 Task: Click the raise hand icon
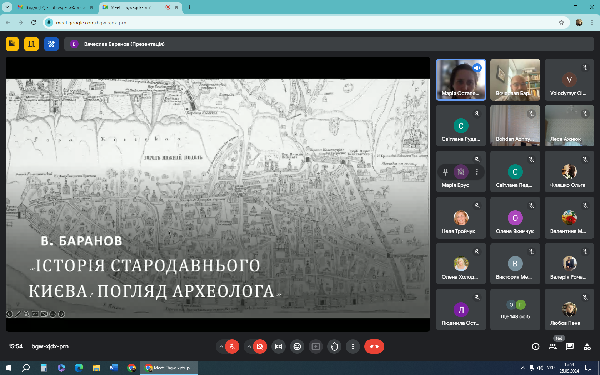(x=334, y=346)
